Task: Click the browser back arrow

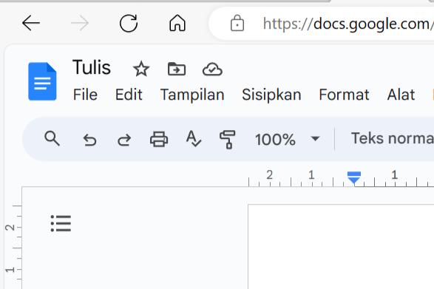Action: coord(31,23)
